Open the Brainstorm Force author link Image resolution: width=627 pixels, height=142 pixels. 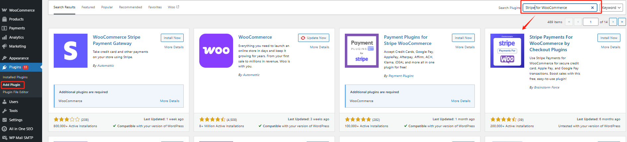546,88
